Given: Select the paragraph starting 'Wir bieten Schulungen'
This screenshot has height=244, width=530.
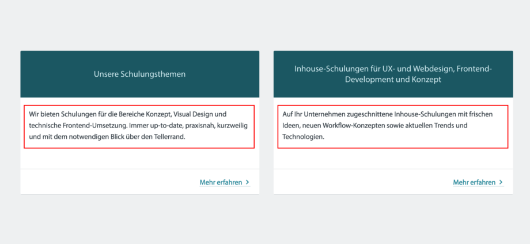Looking at the screenshot, I should click(139, 126).
